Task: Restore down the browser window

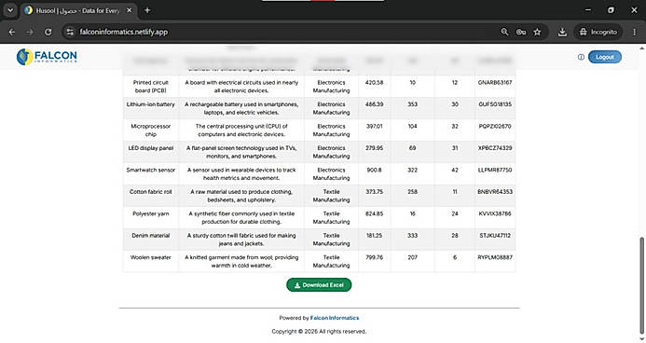Action: pyautogui.click(x=611, y=10)
